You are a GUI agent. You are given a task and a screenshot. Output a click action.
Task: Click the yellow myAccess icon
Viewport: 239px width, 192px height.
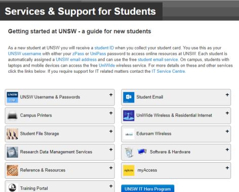pyautogui.click(x=129, y=170)
